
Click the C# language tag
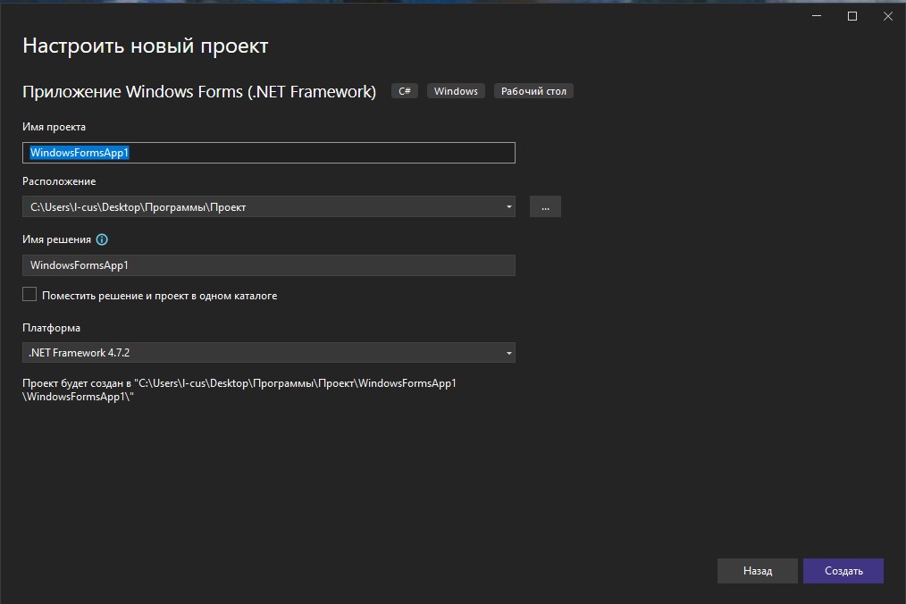point(404,90)
